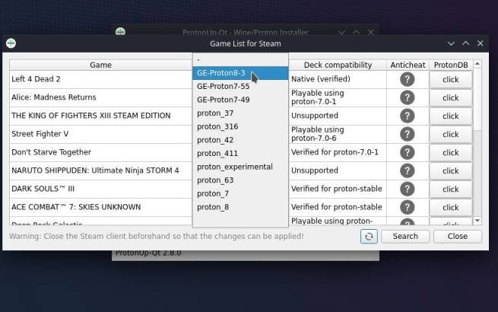Select proton_316 option
The height and width of the screenshot is (312, 498).
coord(240,126)
